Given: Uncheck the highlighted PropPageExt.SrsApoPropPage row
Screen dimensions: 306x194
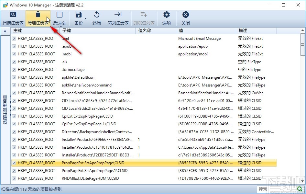Looking at the screenshot, I should (x=13, y=163).
